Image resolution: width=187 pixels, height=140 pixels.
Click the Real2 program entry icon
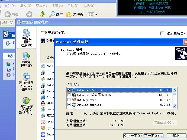click(x=43, y=109)
